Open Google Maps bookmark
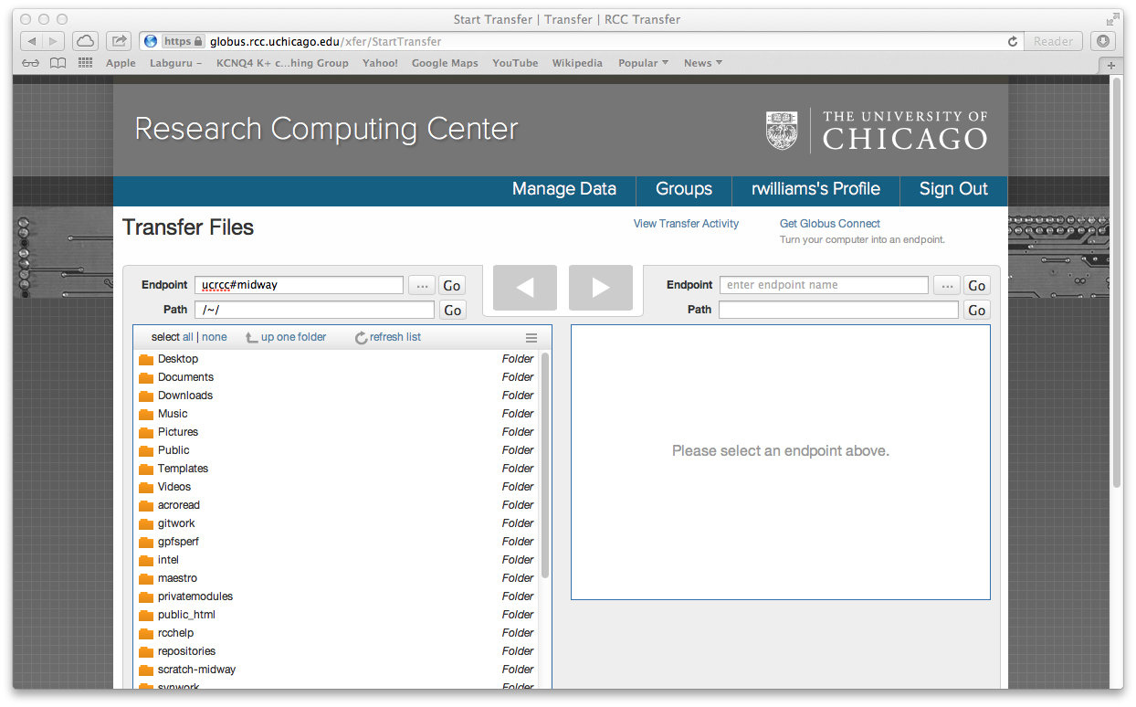Screen dimensions: 1136x707 445,63
